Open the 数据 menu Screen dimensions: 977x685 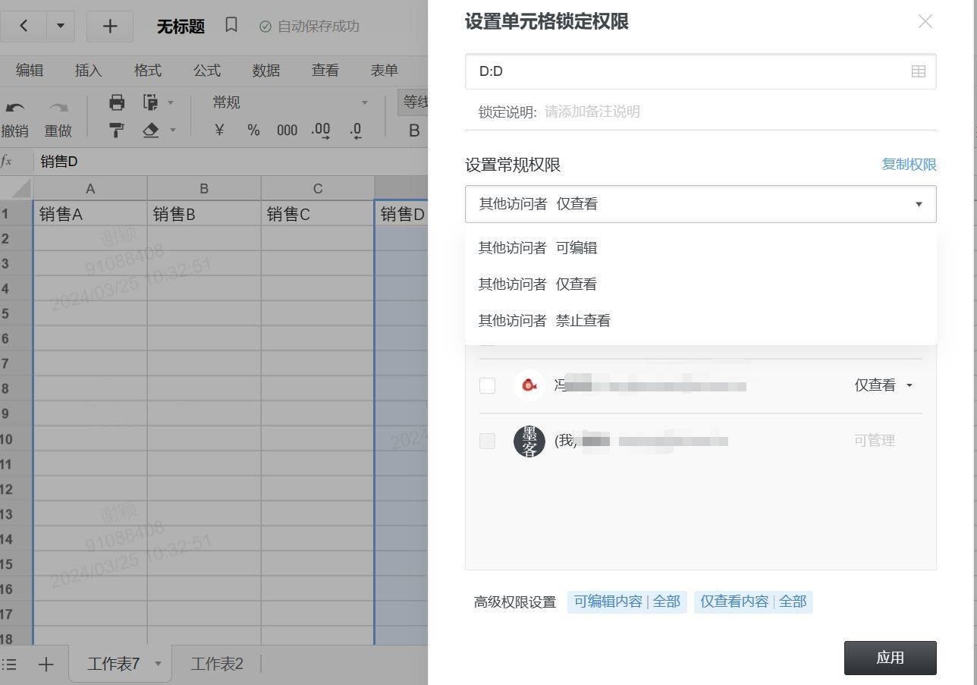pyautogui.click(x=265, y=70)
